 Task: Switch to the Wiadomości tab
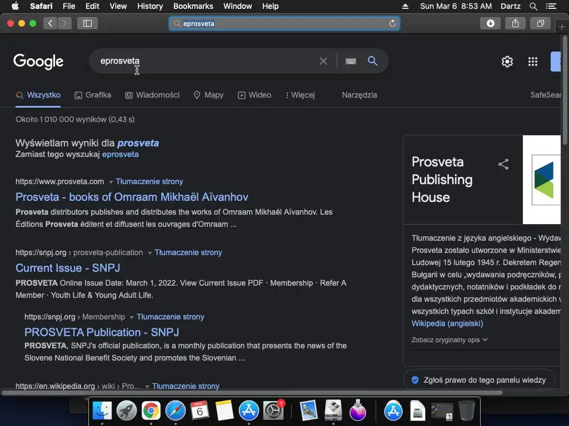152,95
